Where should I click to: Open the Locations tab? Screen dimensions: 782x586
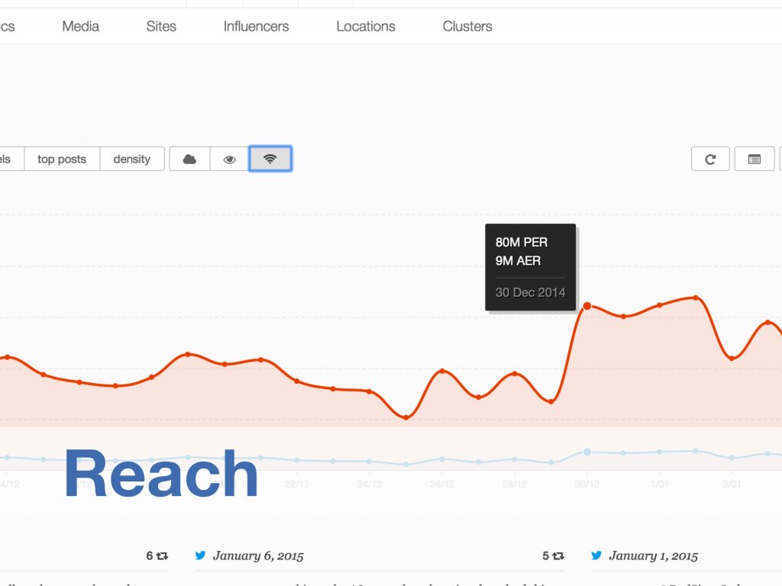tap(365, 26)
